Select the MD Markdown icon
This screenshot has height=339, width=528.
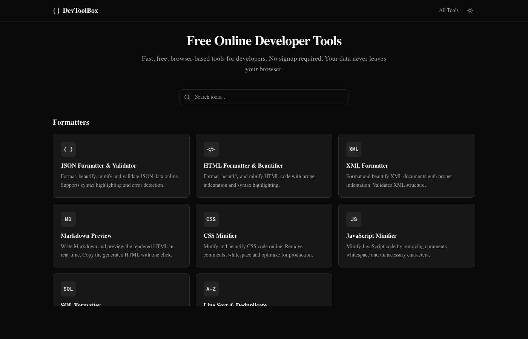pyautogui.click(x=68, y=219)
